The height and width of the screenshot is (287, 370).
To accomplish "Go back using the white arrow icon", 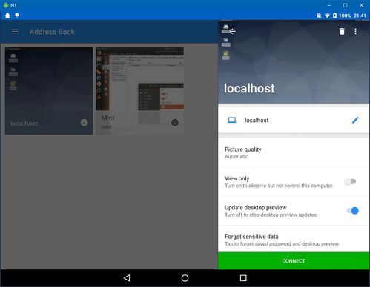I will click(232, 31).
